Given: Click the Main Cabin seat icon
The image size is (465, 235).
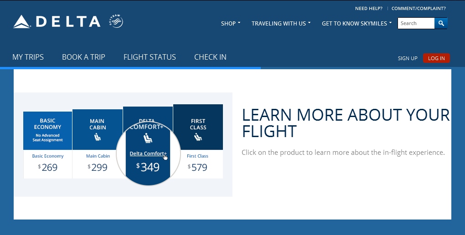Looking at the screenshot, I should [x=97, y=138].
